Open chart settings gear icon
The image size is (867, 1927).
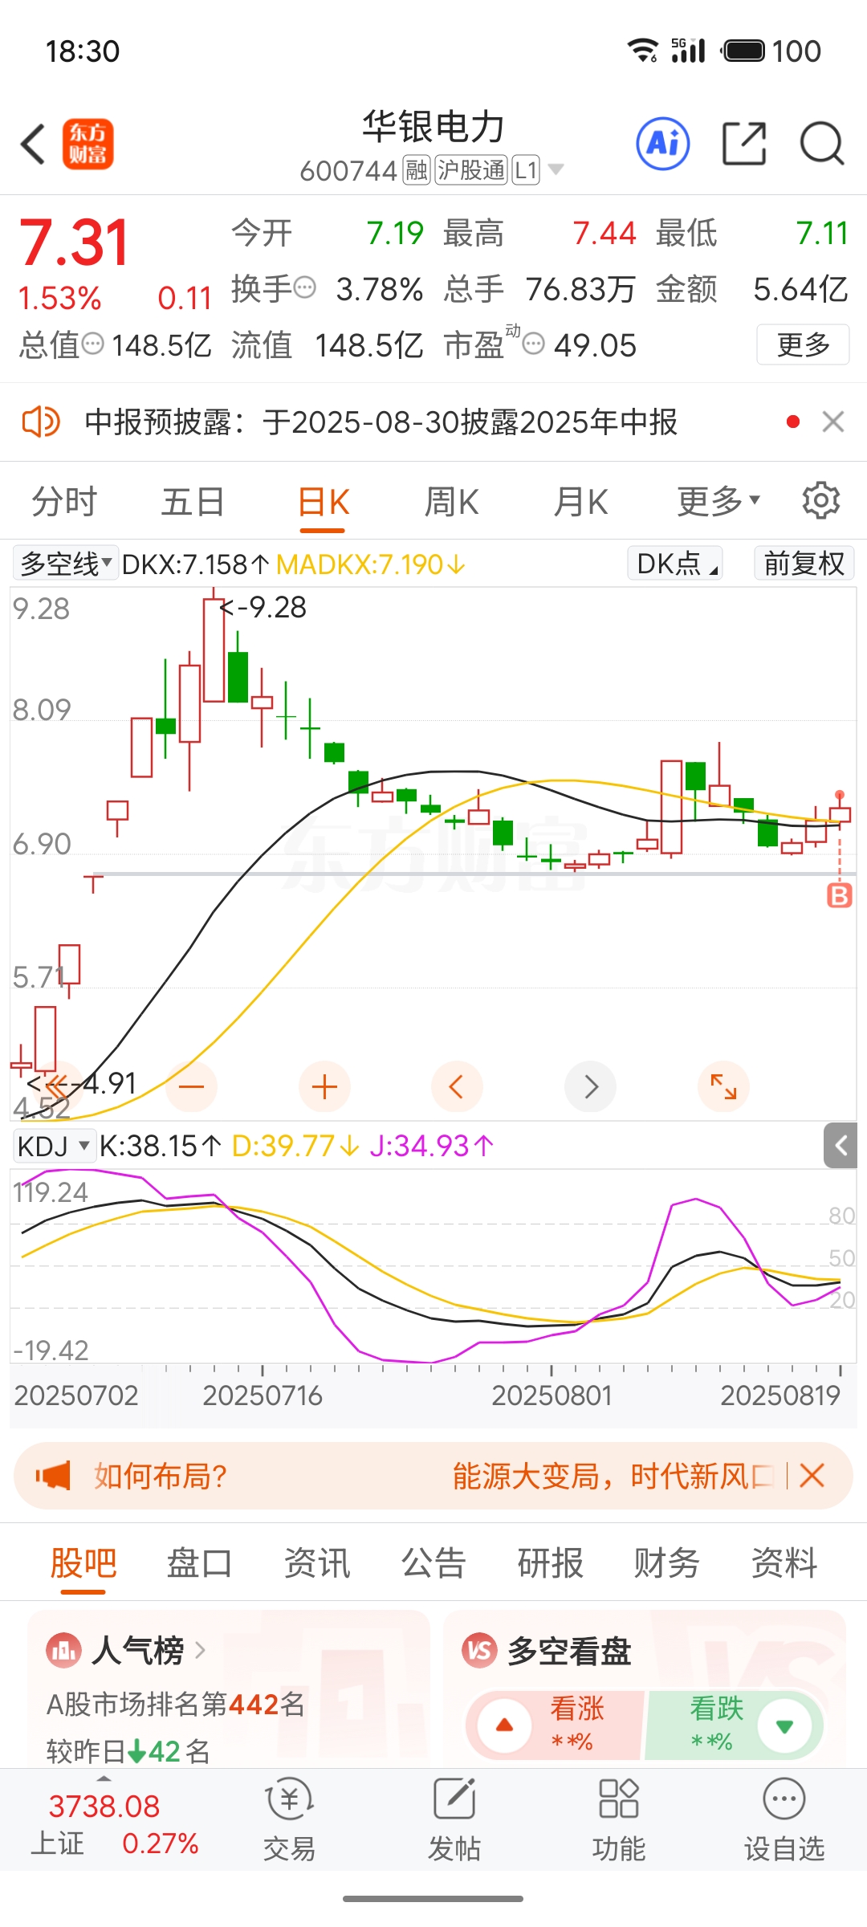click(820, 501)
